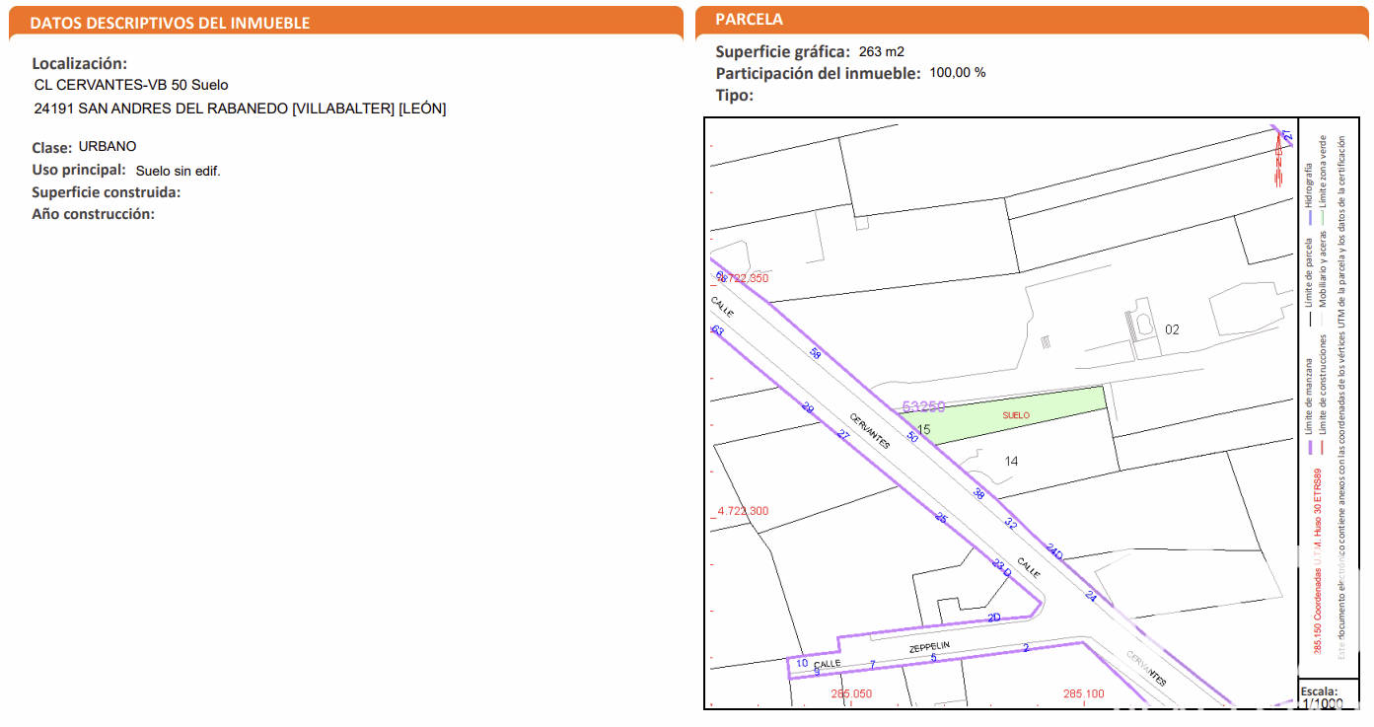Select the '263 m2' surface value
Viewport: 1374px width, 727px height.
881,51
